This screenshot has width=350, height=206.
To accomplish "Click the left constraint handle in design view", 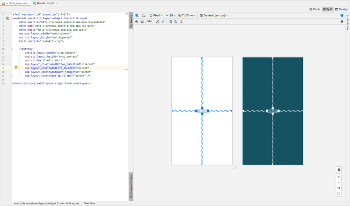I will click(196, 111).
